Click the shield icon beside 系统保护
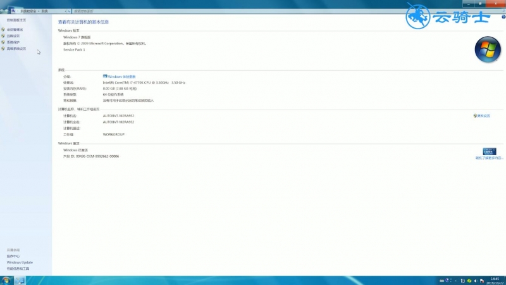The width and height of the screenshot is (506, 285). click(3, 42)
